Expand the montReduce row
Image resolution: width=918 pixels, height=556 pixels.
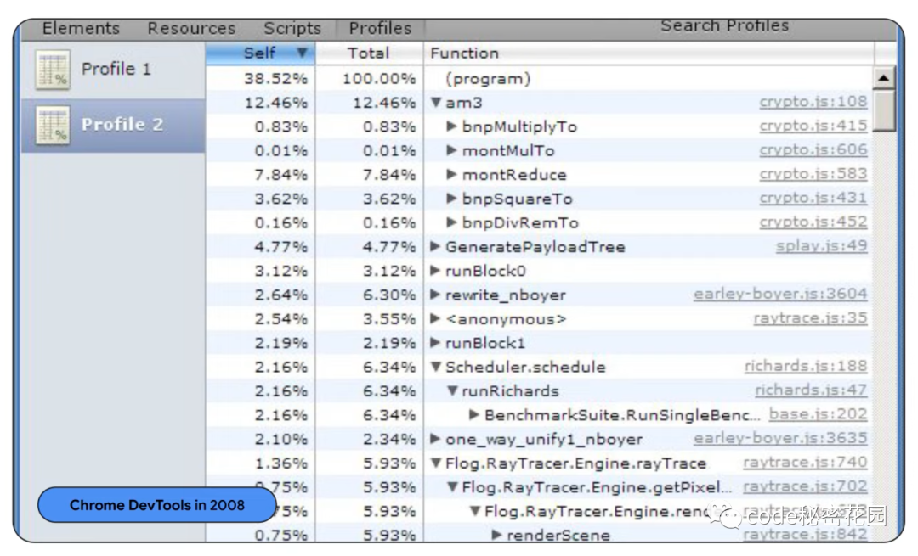[451, 174]
